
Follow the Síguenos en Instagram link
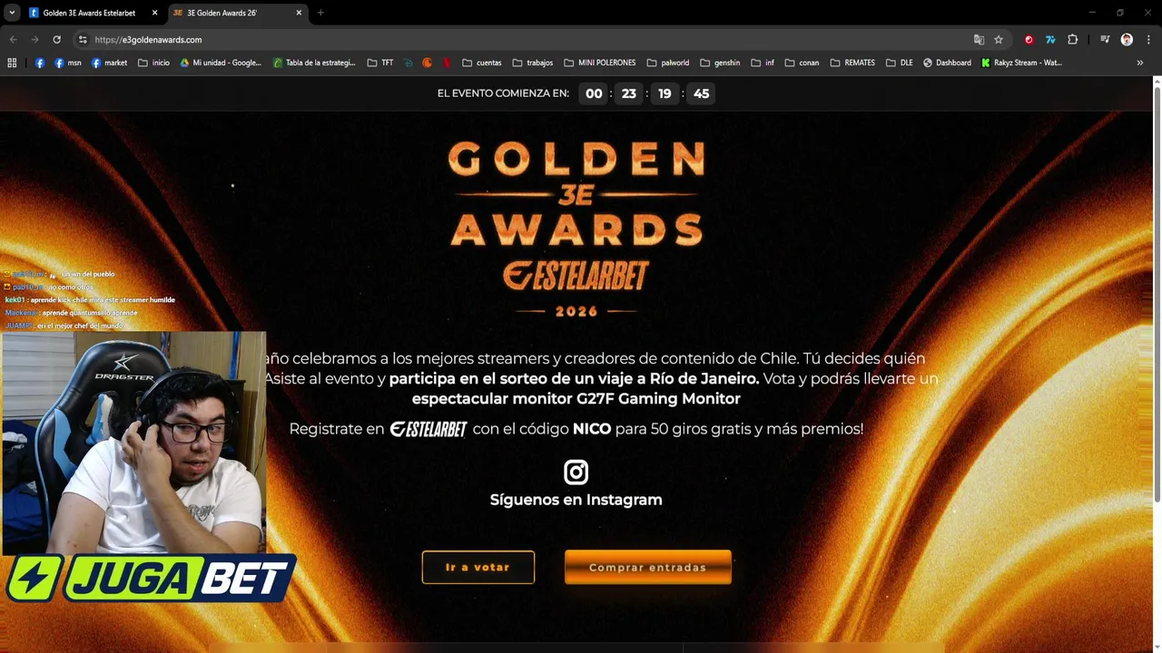[576, 500]
